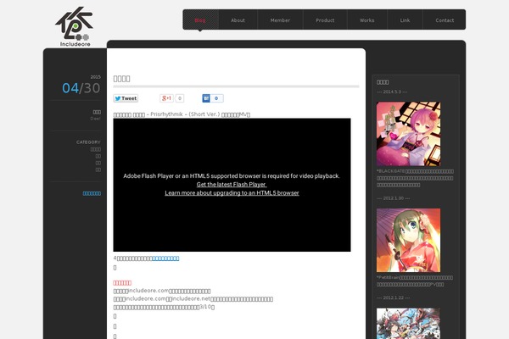509x339 pixels.
Task: Follow the Get the latest Flash Player link
Action: click(x=232, y=184)
